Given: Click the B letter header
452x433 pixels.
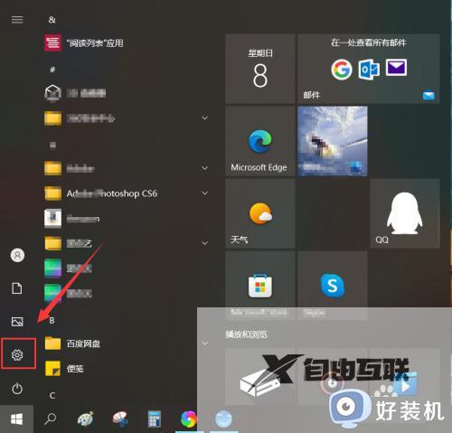Looking at the screenshot, I should 52,321.
